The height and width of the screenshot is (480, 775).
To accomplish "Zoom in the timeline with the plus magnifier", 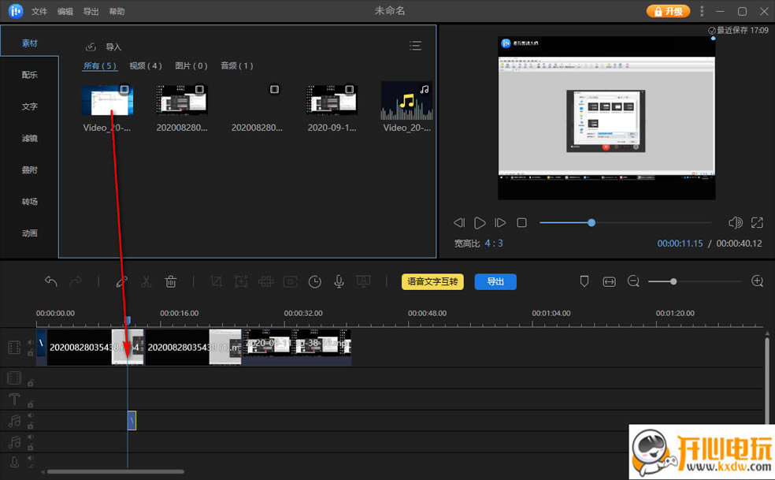I will pos(758,281).
